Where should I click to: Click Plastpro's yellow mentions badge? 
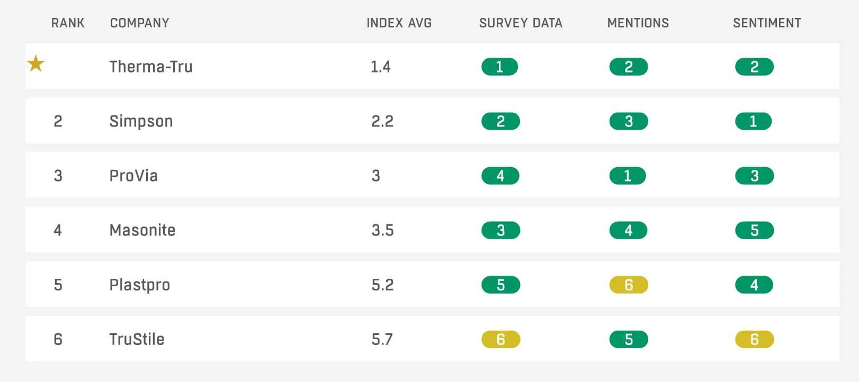coord(629,285)
